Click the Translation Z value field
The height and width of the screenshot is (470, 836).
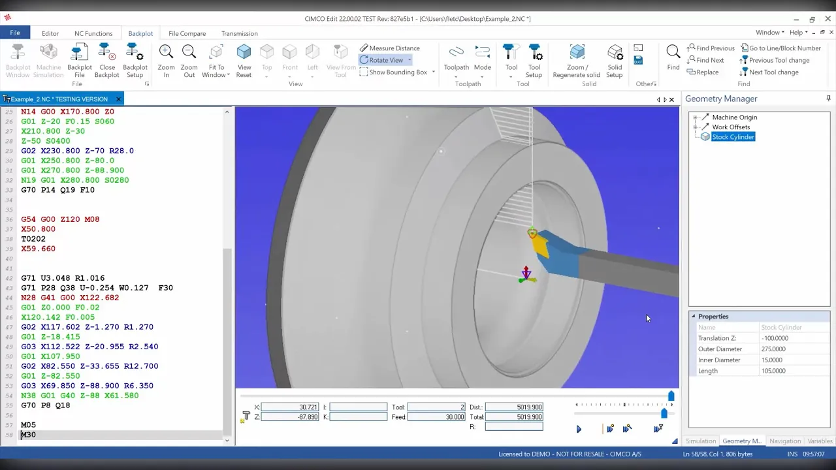point(794,338)
